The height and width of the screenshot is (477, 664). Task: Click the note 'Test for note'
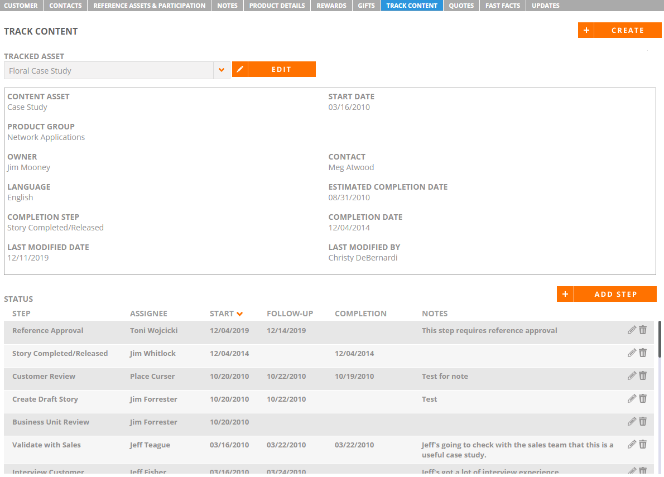(445, 376)
